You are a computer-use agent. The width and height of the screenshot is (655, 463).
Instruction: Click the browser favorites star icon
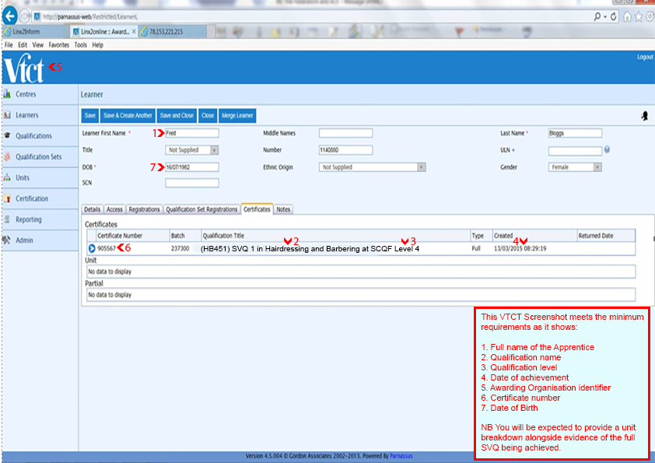click(638, 16)
